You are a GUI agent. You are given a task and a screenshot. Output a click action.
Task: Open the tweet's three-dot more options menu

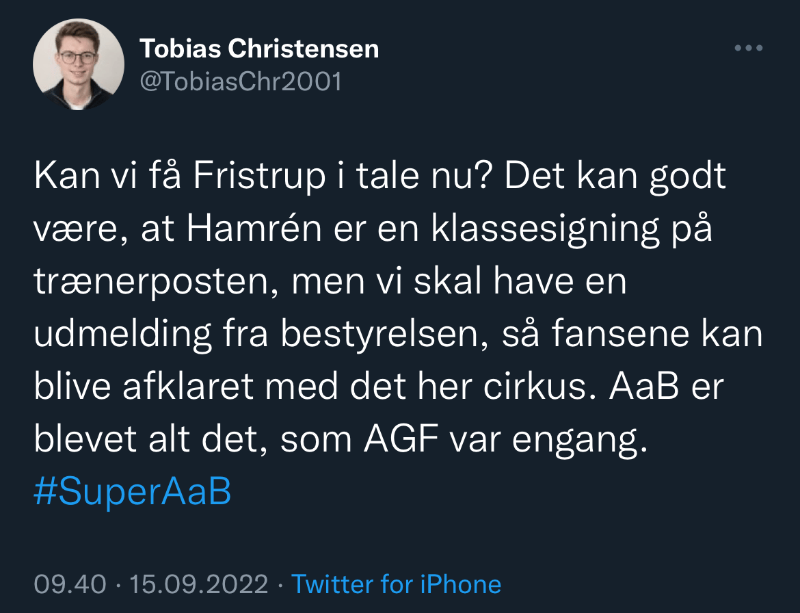click(748, 49)
